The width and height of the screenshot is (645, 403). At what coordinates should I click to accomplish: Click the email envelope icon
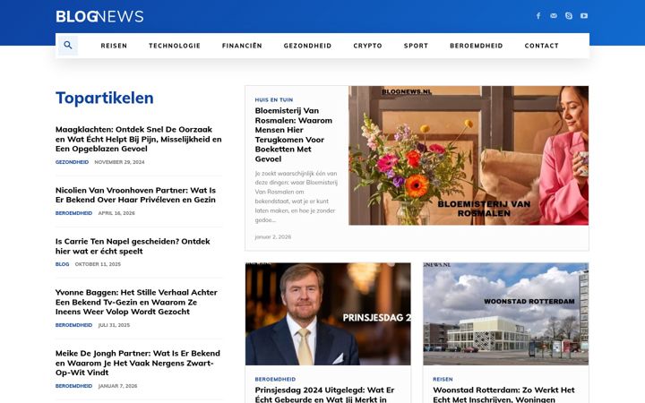(554, 15)
